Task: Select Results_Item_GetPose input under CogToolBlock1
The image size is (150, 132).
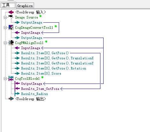Action: point(40,89)
